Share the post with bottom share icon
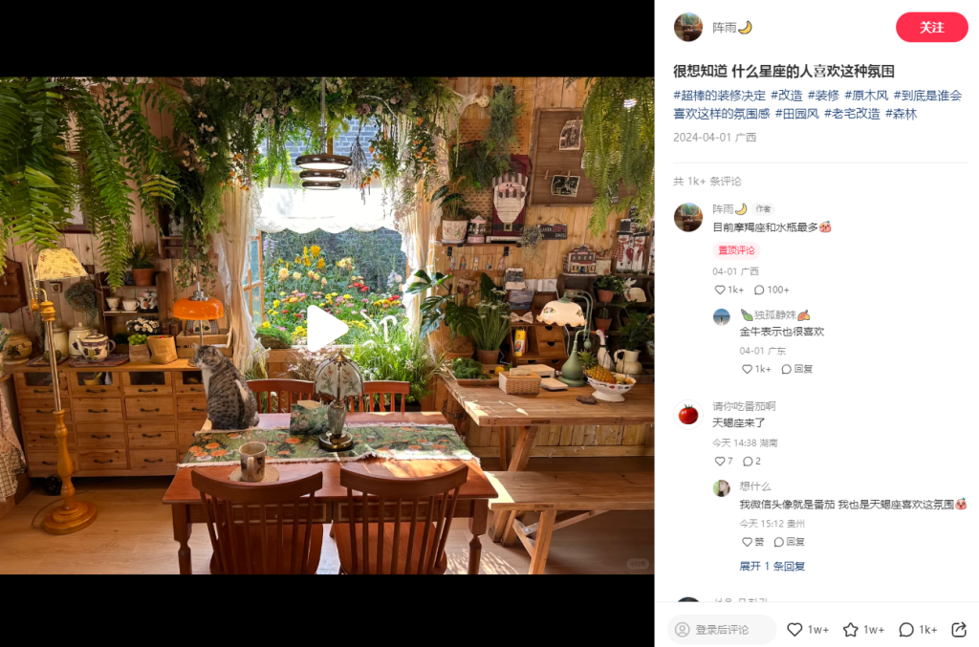The image size is (979, 647). [959, 630]
